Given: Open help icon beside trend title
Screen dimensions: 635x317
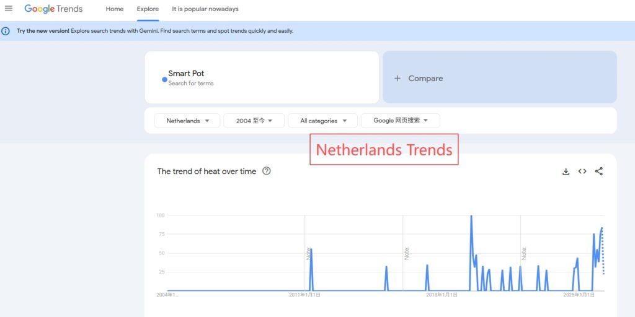Looking at the screenshot, I should coord(267,172).
